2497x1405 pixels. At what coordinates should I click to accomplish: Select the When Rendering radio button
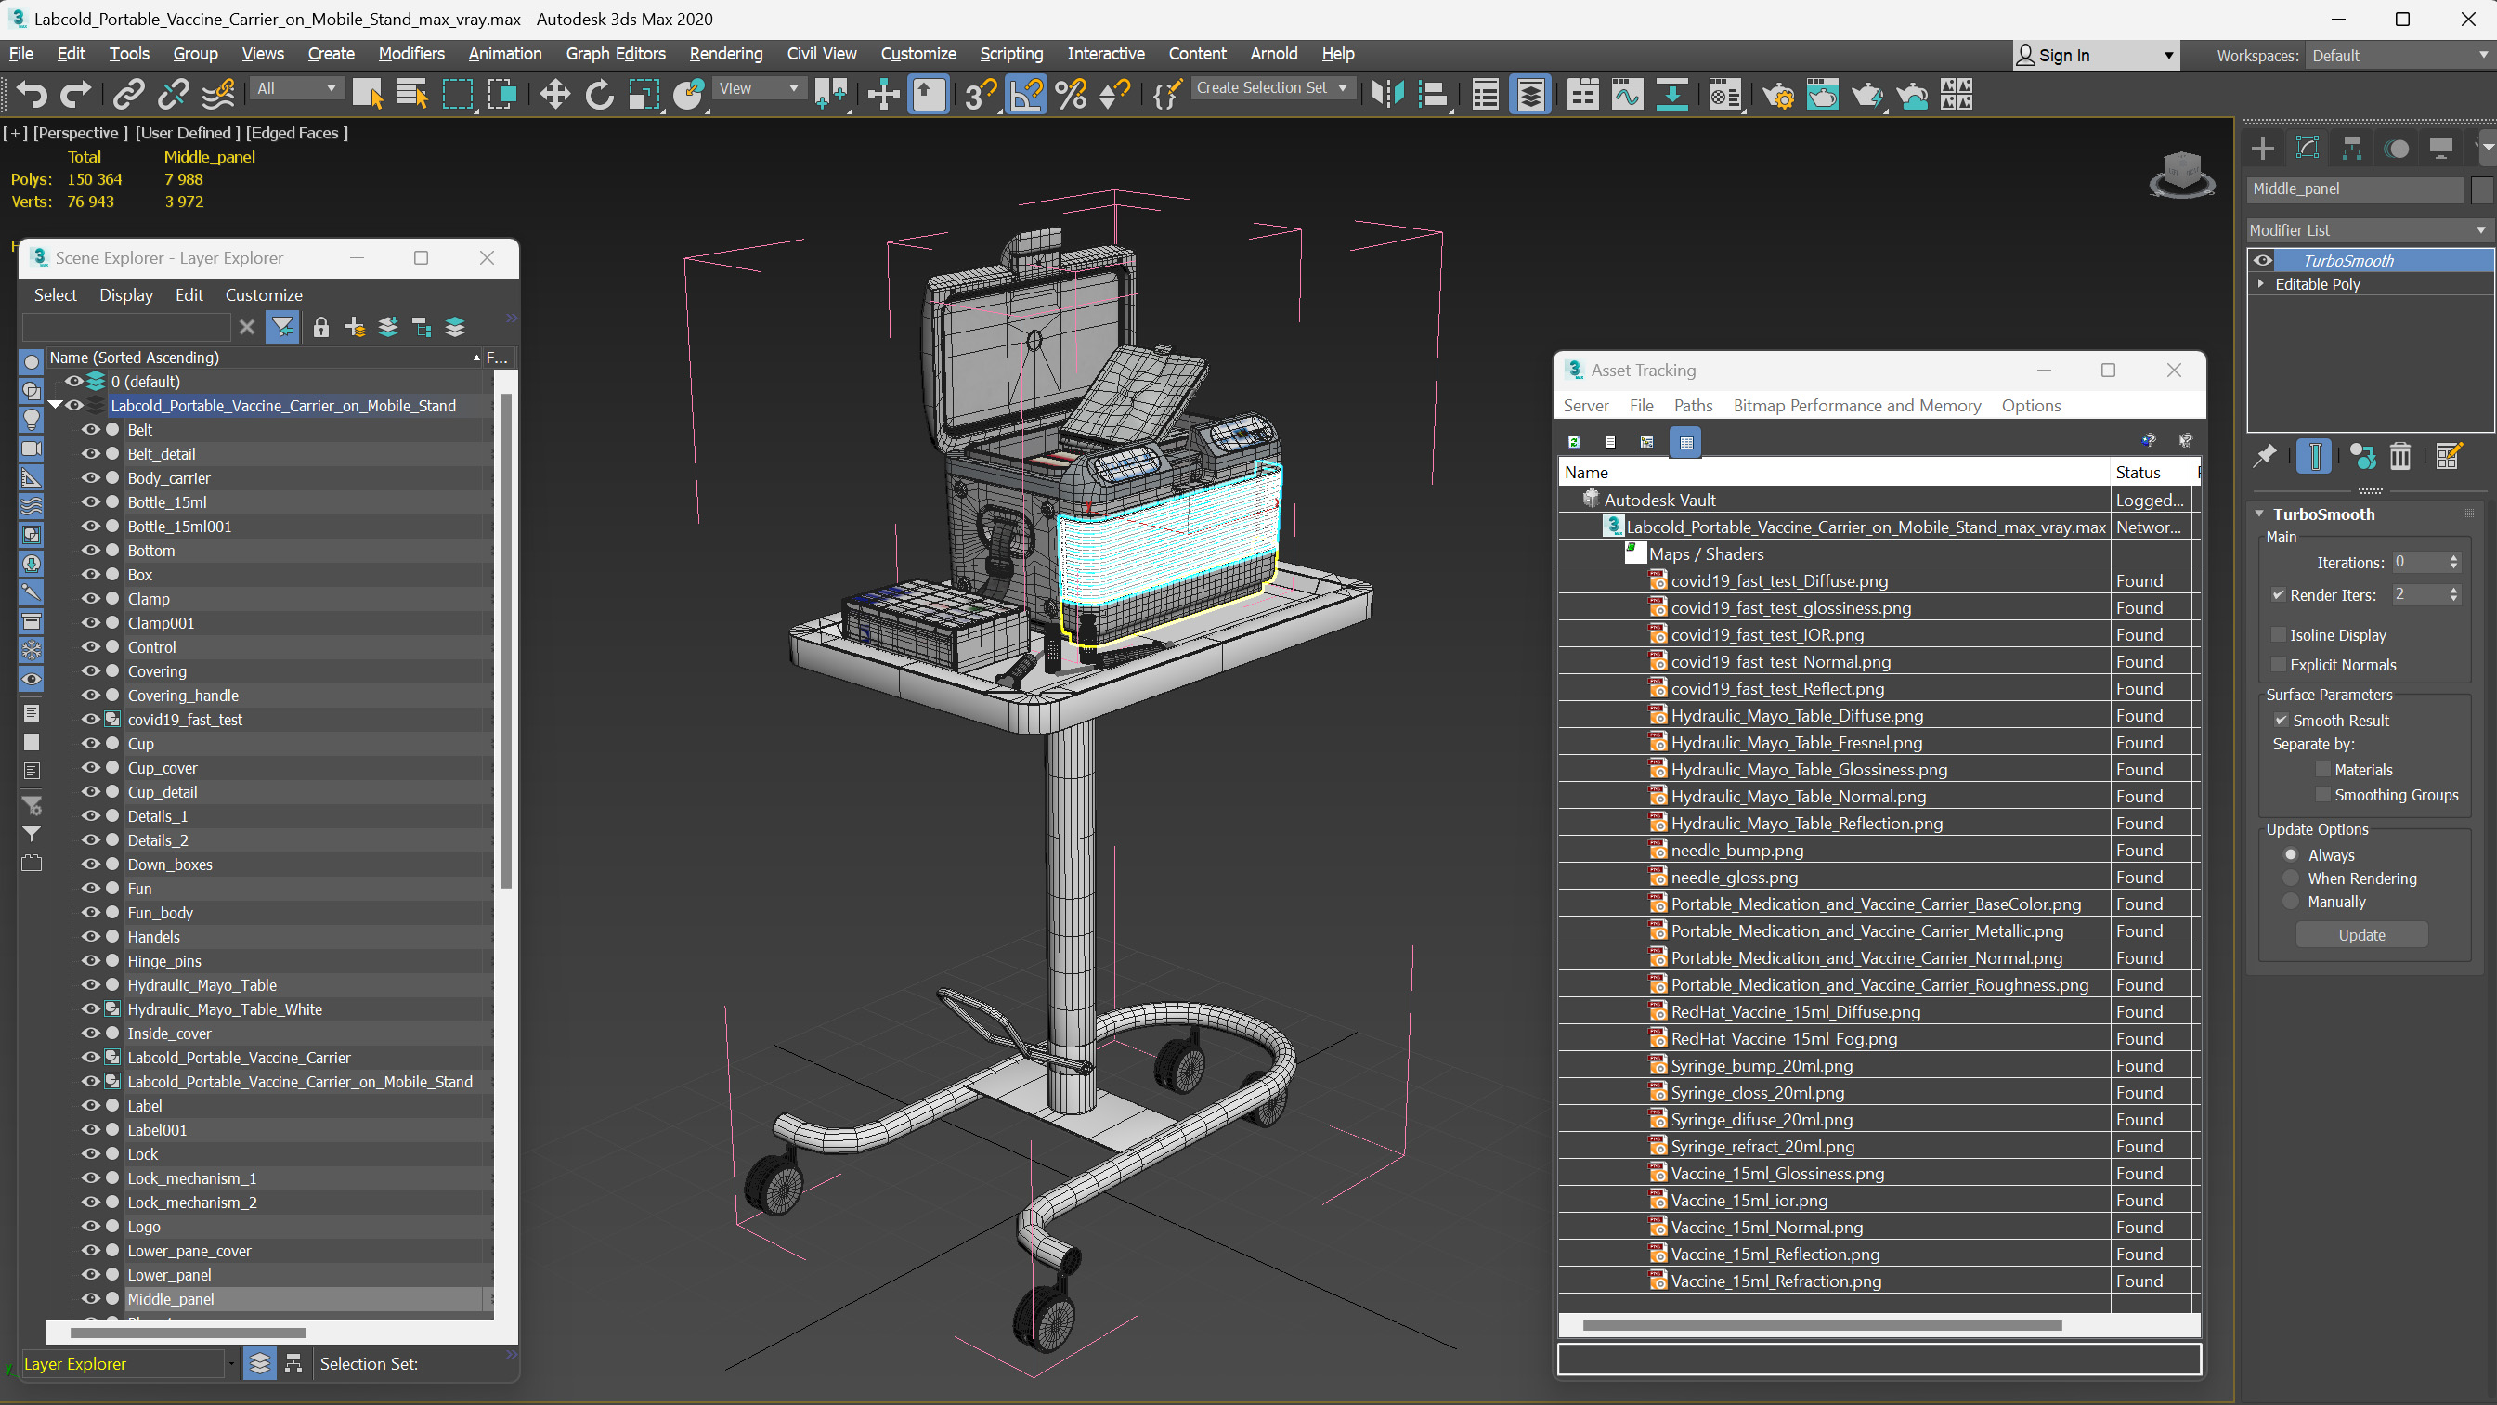tap(2292, 878)
